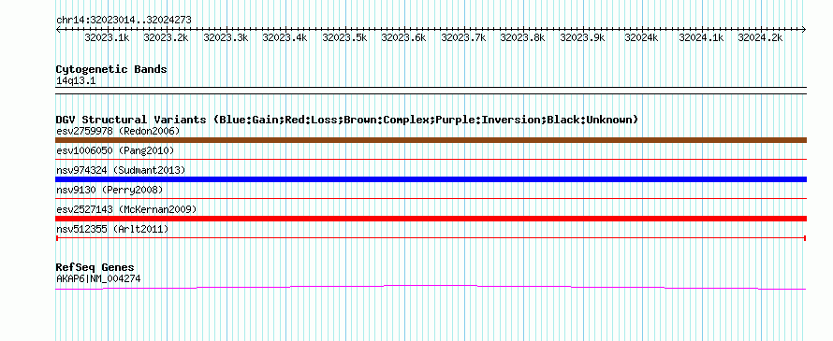
Task: Click the left arrowhead of the ruler
Action: coord(58,30)
